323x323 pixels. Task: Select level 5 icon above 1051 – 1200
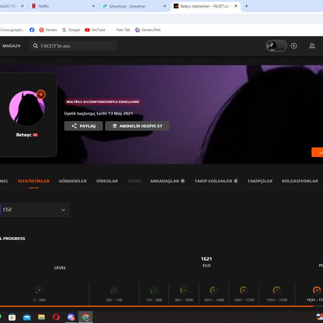click(x=214, y=291)
